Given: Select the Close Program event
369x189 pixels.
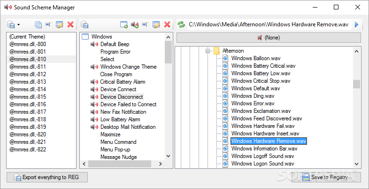Looking at the screenshot, I should click(116, 74).
